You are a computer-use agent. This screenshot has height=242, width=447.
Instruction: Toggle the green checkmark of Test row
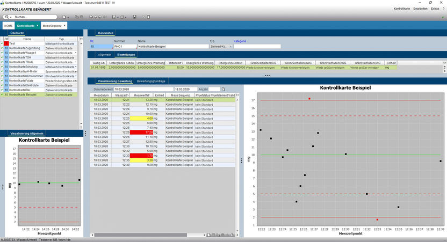2,43
